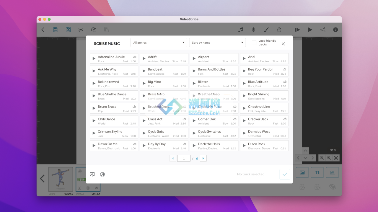Click the play from current icon
The image size is (378, 212).
(x=297, y=30)
